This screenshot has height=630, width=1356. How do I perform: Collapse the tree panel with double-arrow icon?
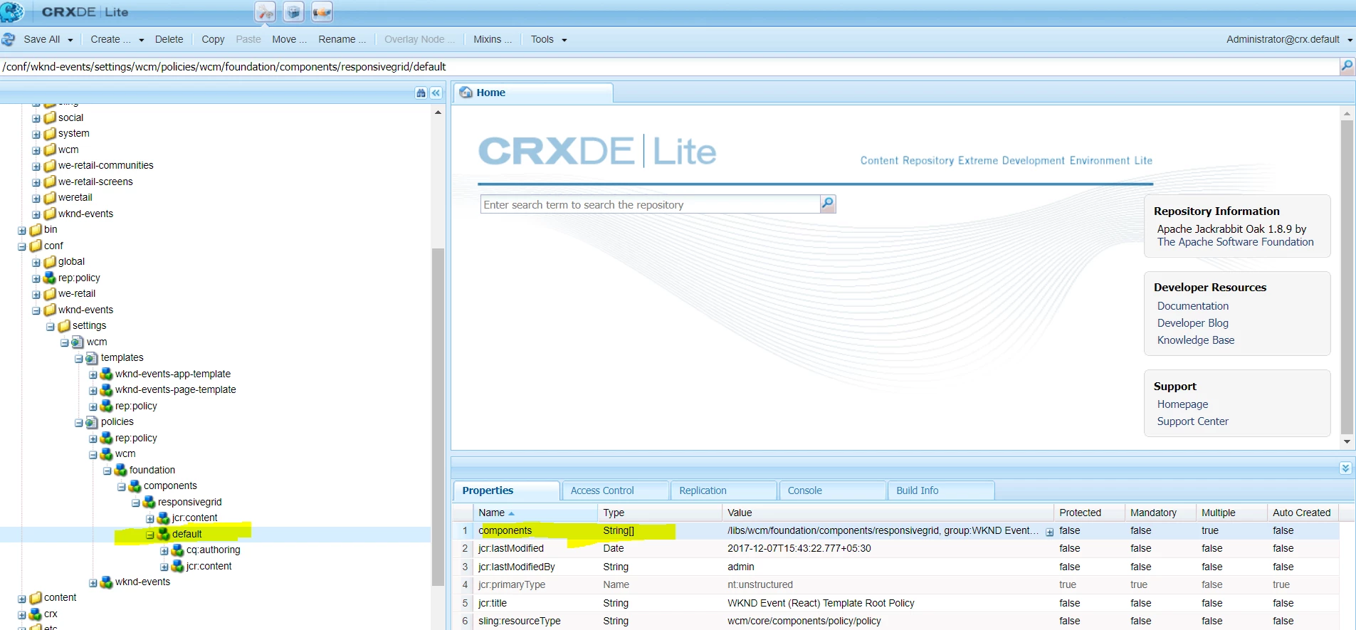click(436, 93)
